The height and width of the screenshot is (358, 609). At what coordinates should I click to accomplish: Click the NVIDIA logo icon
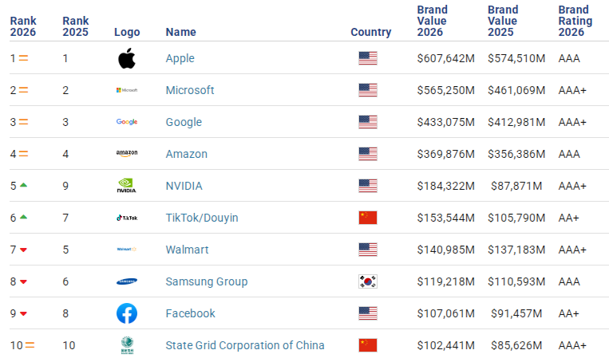(x=126, y=186)
